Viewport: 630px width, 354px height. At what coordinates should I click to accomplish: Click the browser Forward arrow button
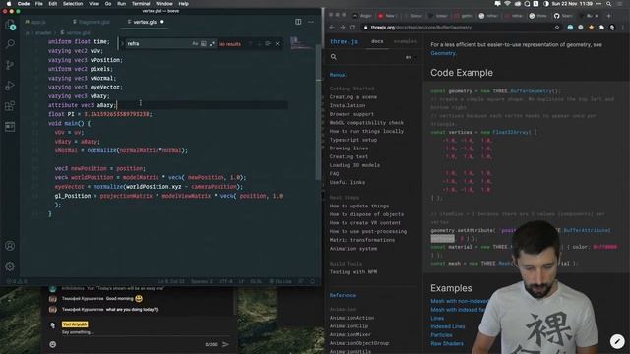343,28
